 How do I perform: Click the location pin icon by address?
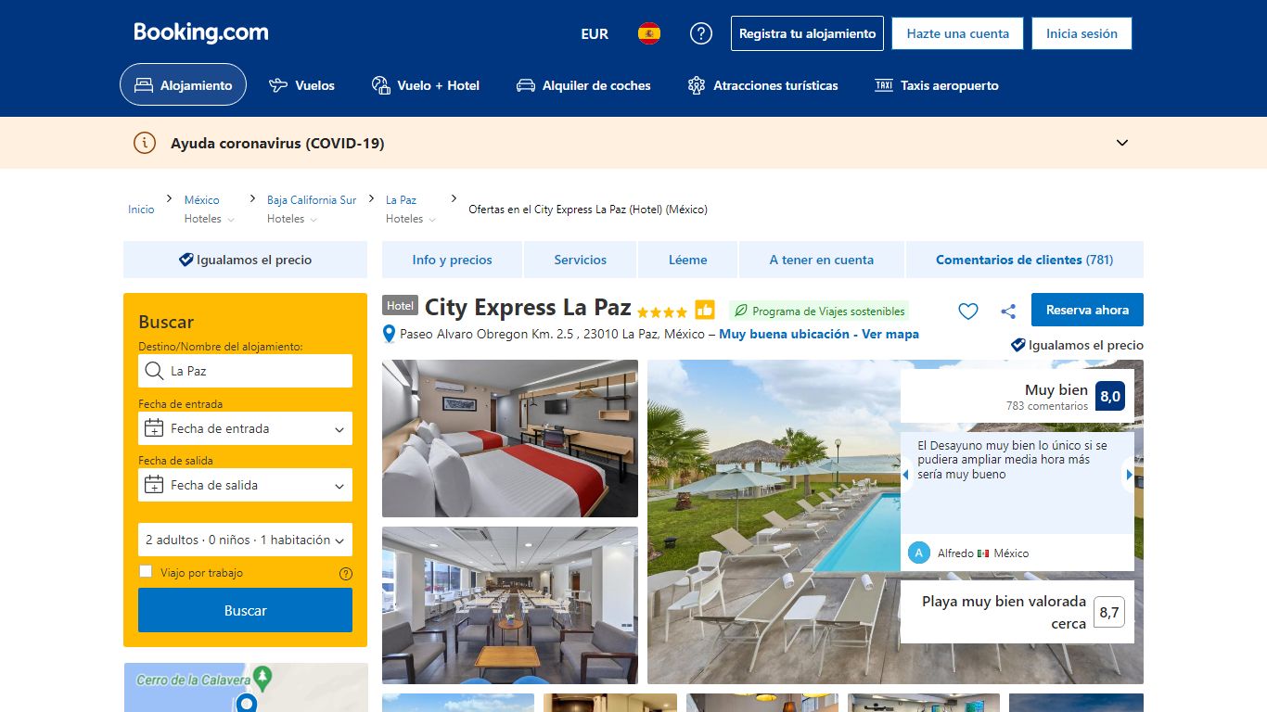390,335
